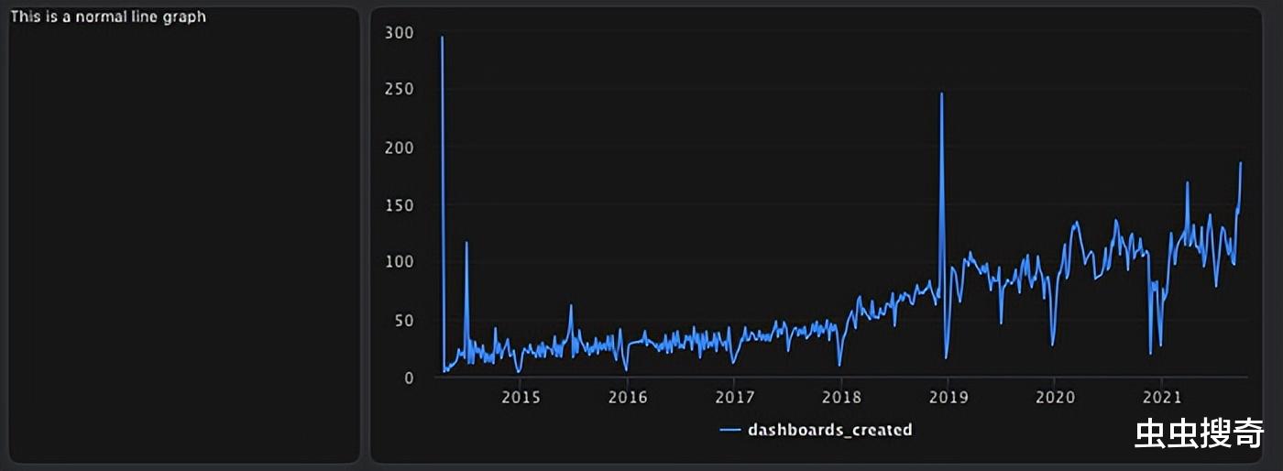Click the 50 y-axis label
This screenshot has width=1283, height=471.
(405, 320)
